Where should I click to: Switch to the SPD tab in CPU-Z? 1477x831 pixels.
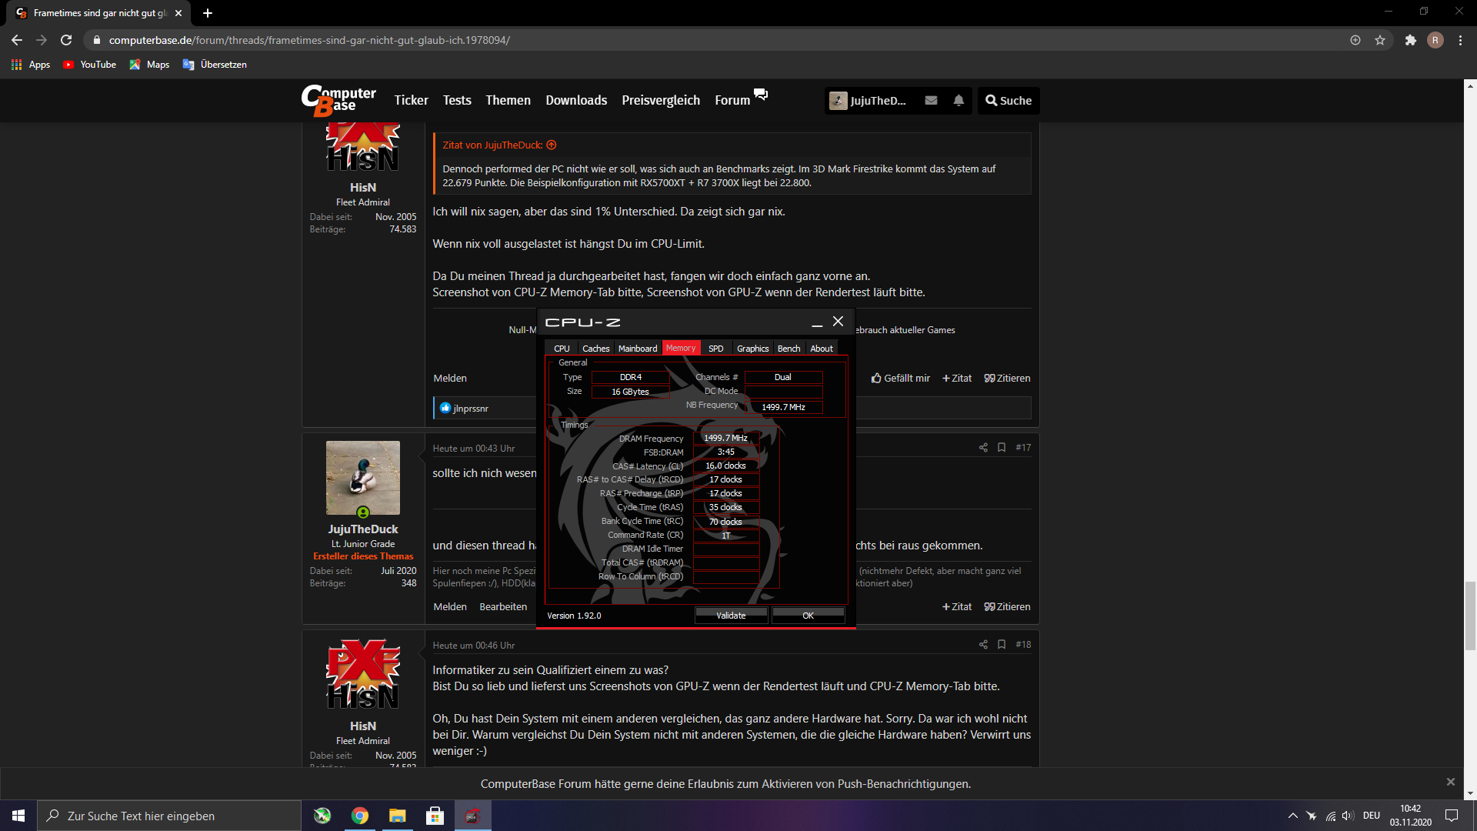click(x=715, y=349)
